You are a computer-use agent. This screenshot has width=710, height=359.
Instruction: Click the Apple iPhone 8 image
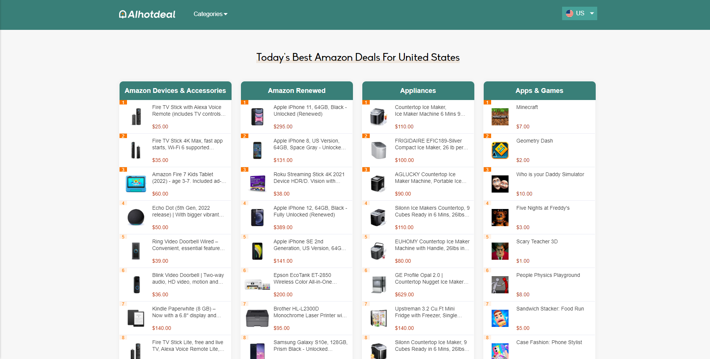click(257, 150)
